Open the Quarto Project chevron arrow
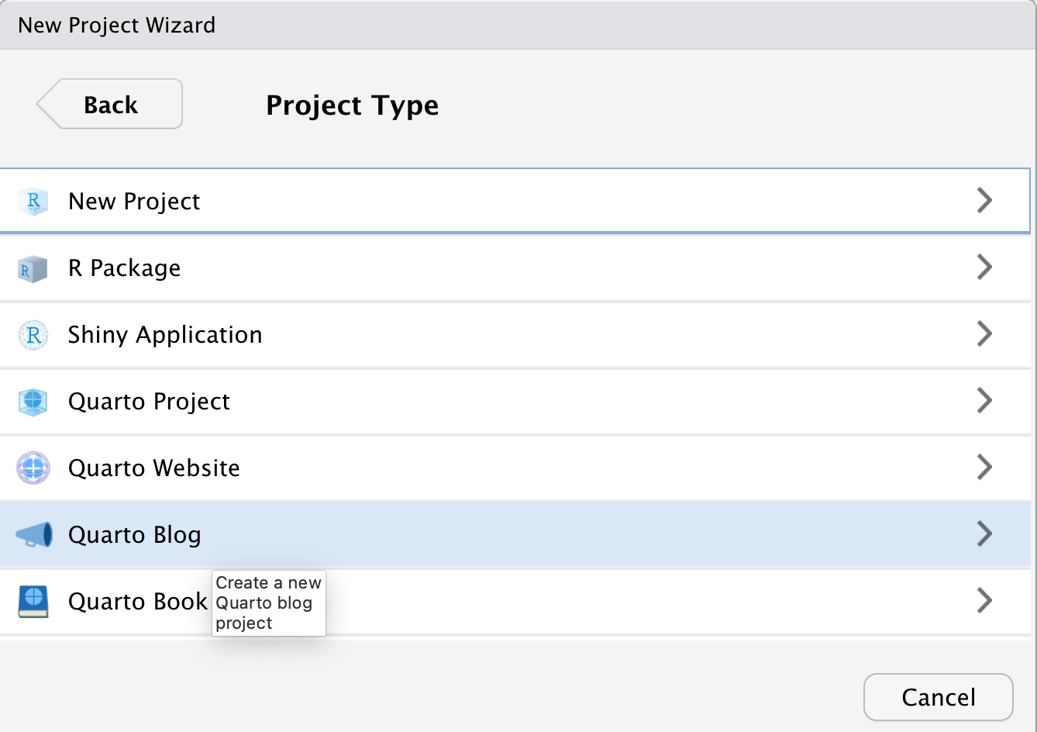Viewport: 1037px width, 732px height. pos(984,401)
